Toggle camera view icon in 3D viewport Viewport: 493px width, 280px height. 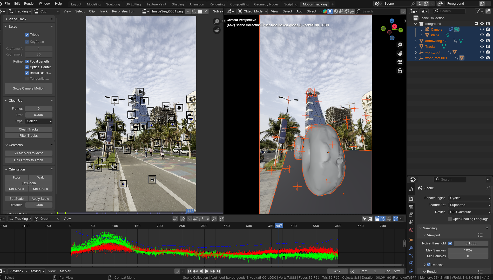(400, 62)
